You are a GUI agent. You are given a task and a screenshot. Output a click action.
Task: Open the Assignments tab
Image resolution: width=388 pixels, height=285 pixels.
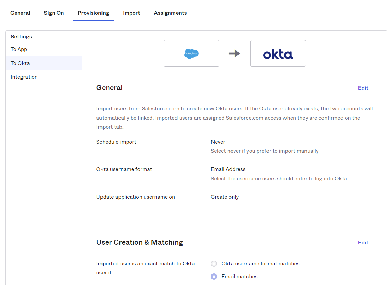pos(170,13)
